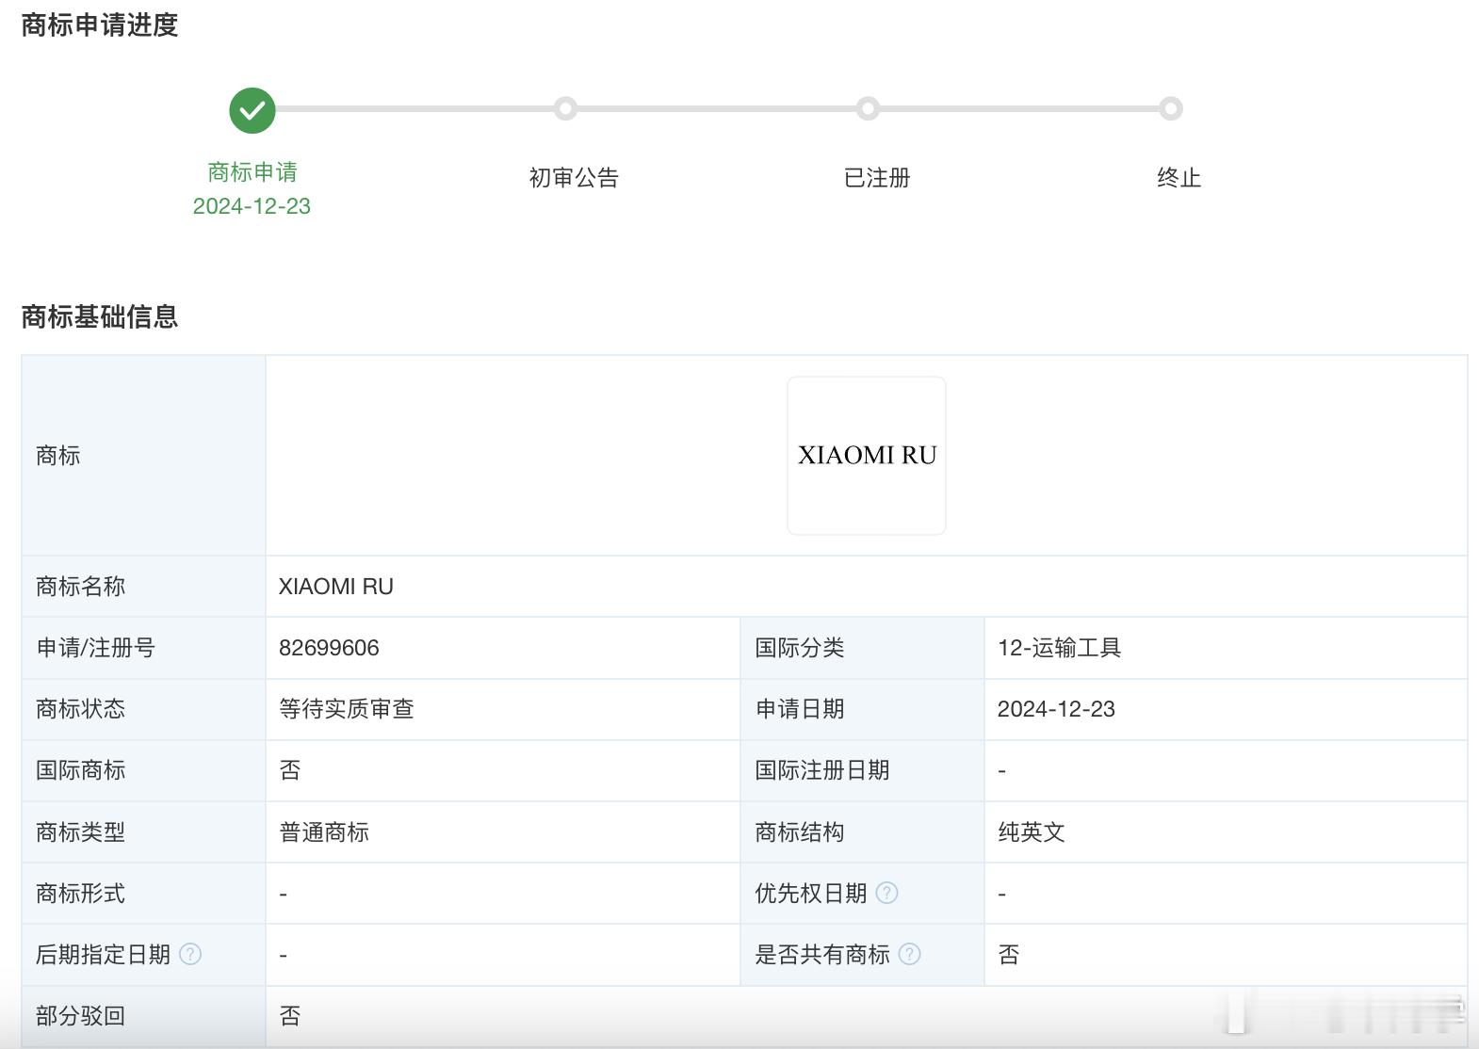Select the registration number 82699606
The width and height of the screenshot is (1479, 1049).
(x=329, y=648)
